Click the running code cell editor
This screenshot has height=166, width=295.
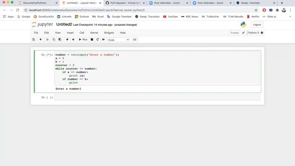coord(157,69)
